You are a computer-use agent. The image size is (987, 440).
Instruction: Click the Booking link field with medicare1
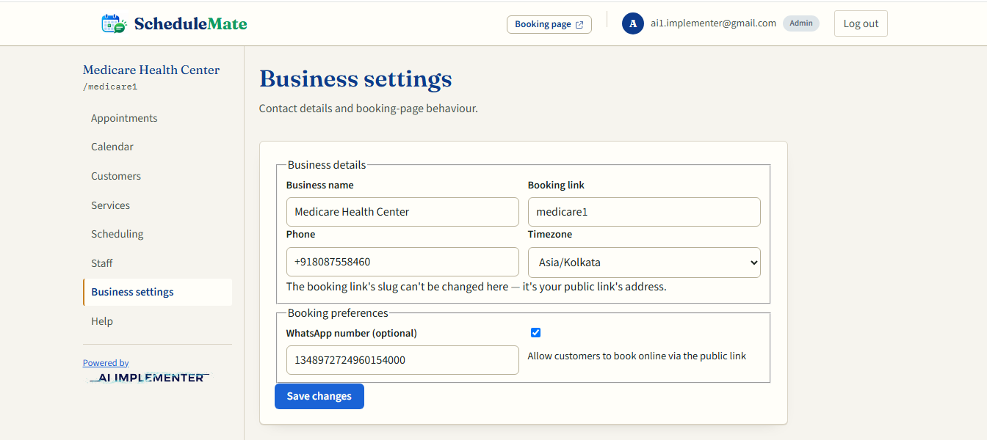pos(644,212)
